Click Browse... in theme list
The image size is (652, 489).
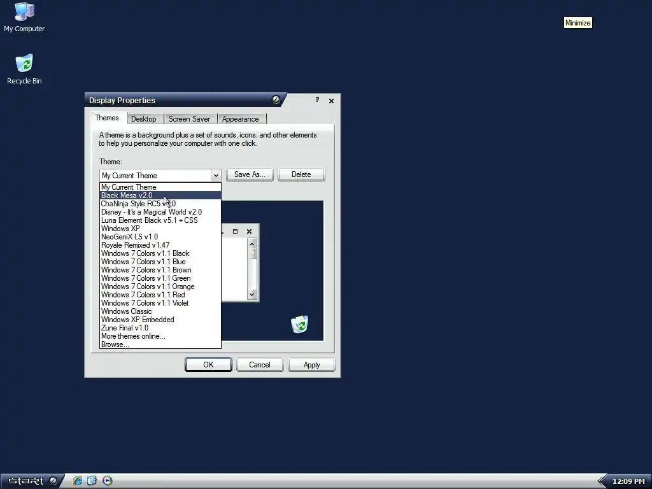tap(160, 344)
